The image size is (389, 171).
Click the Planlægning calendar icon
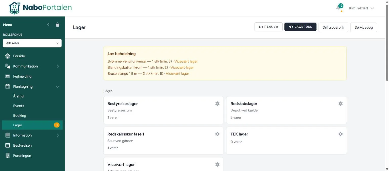click(8, 87)
